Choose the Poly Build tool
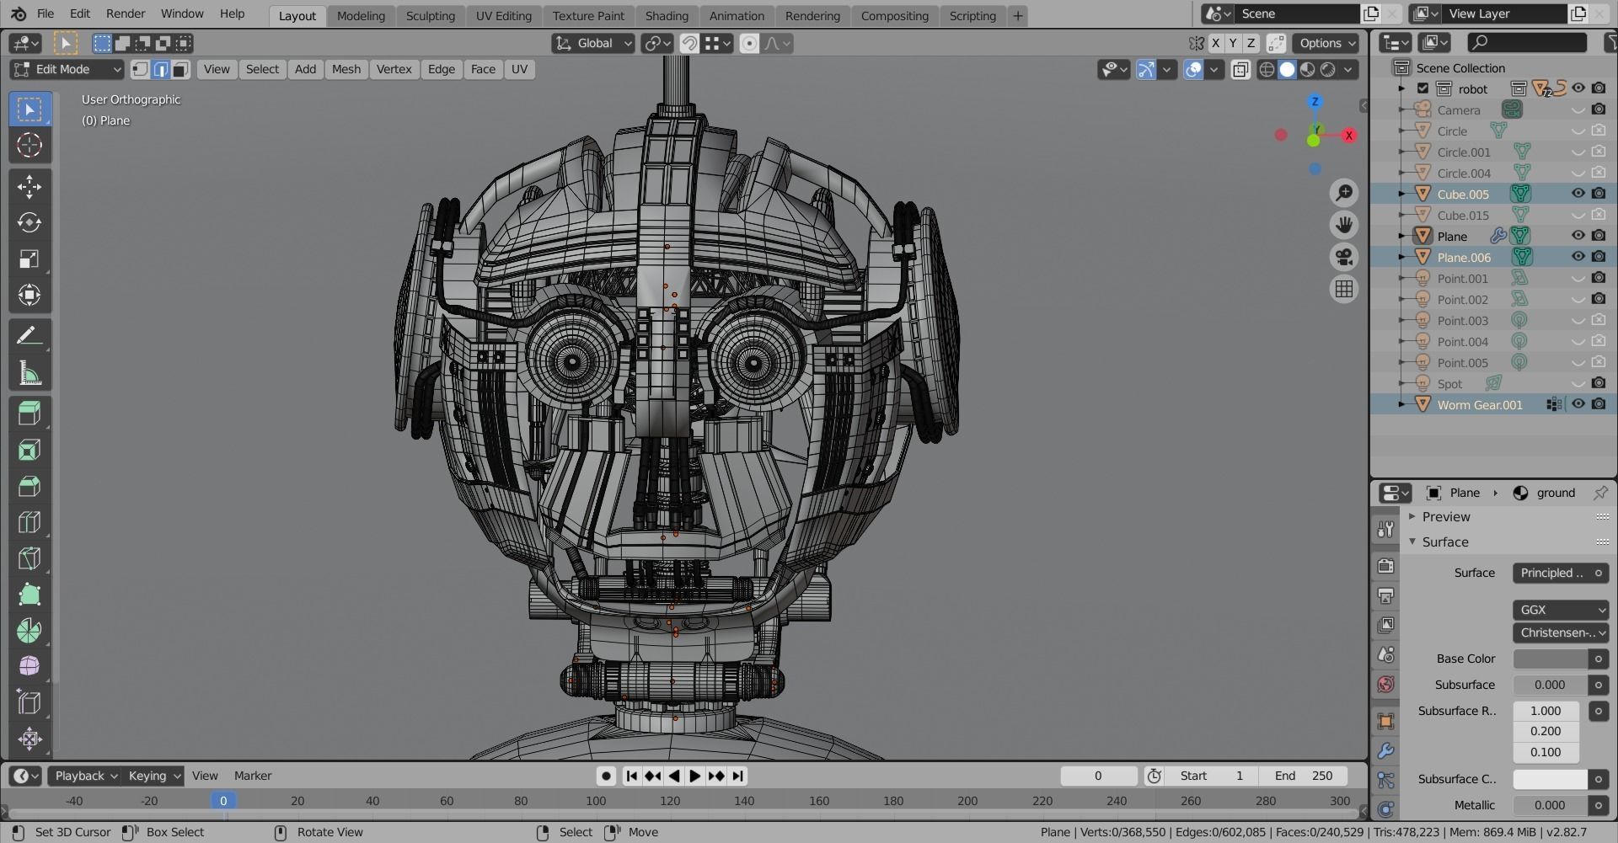The width and height of the screenshot is (1618, 843). click(29, 595)
